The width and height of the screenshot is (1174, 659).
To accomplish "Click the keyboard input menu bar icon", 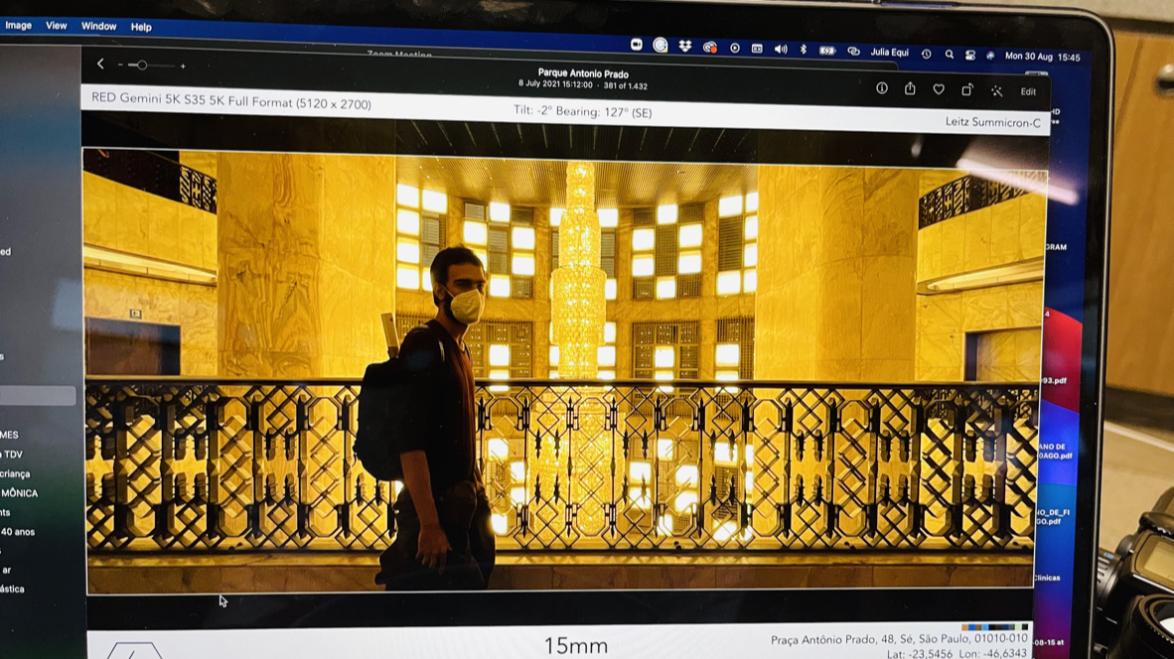I will point(757,49).
